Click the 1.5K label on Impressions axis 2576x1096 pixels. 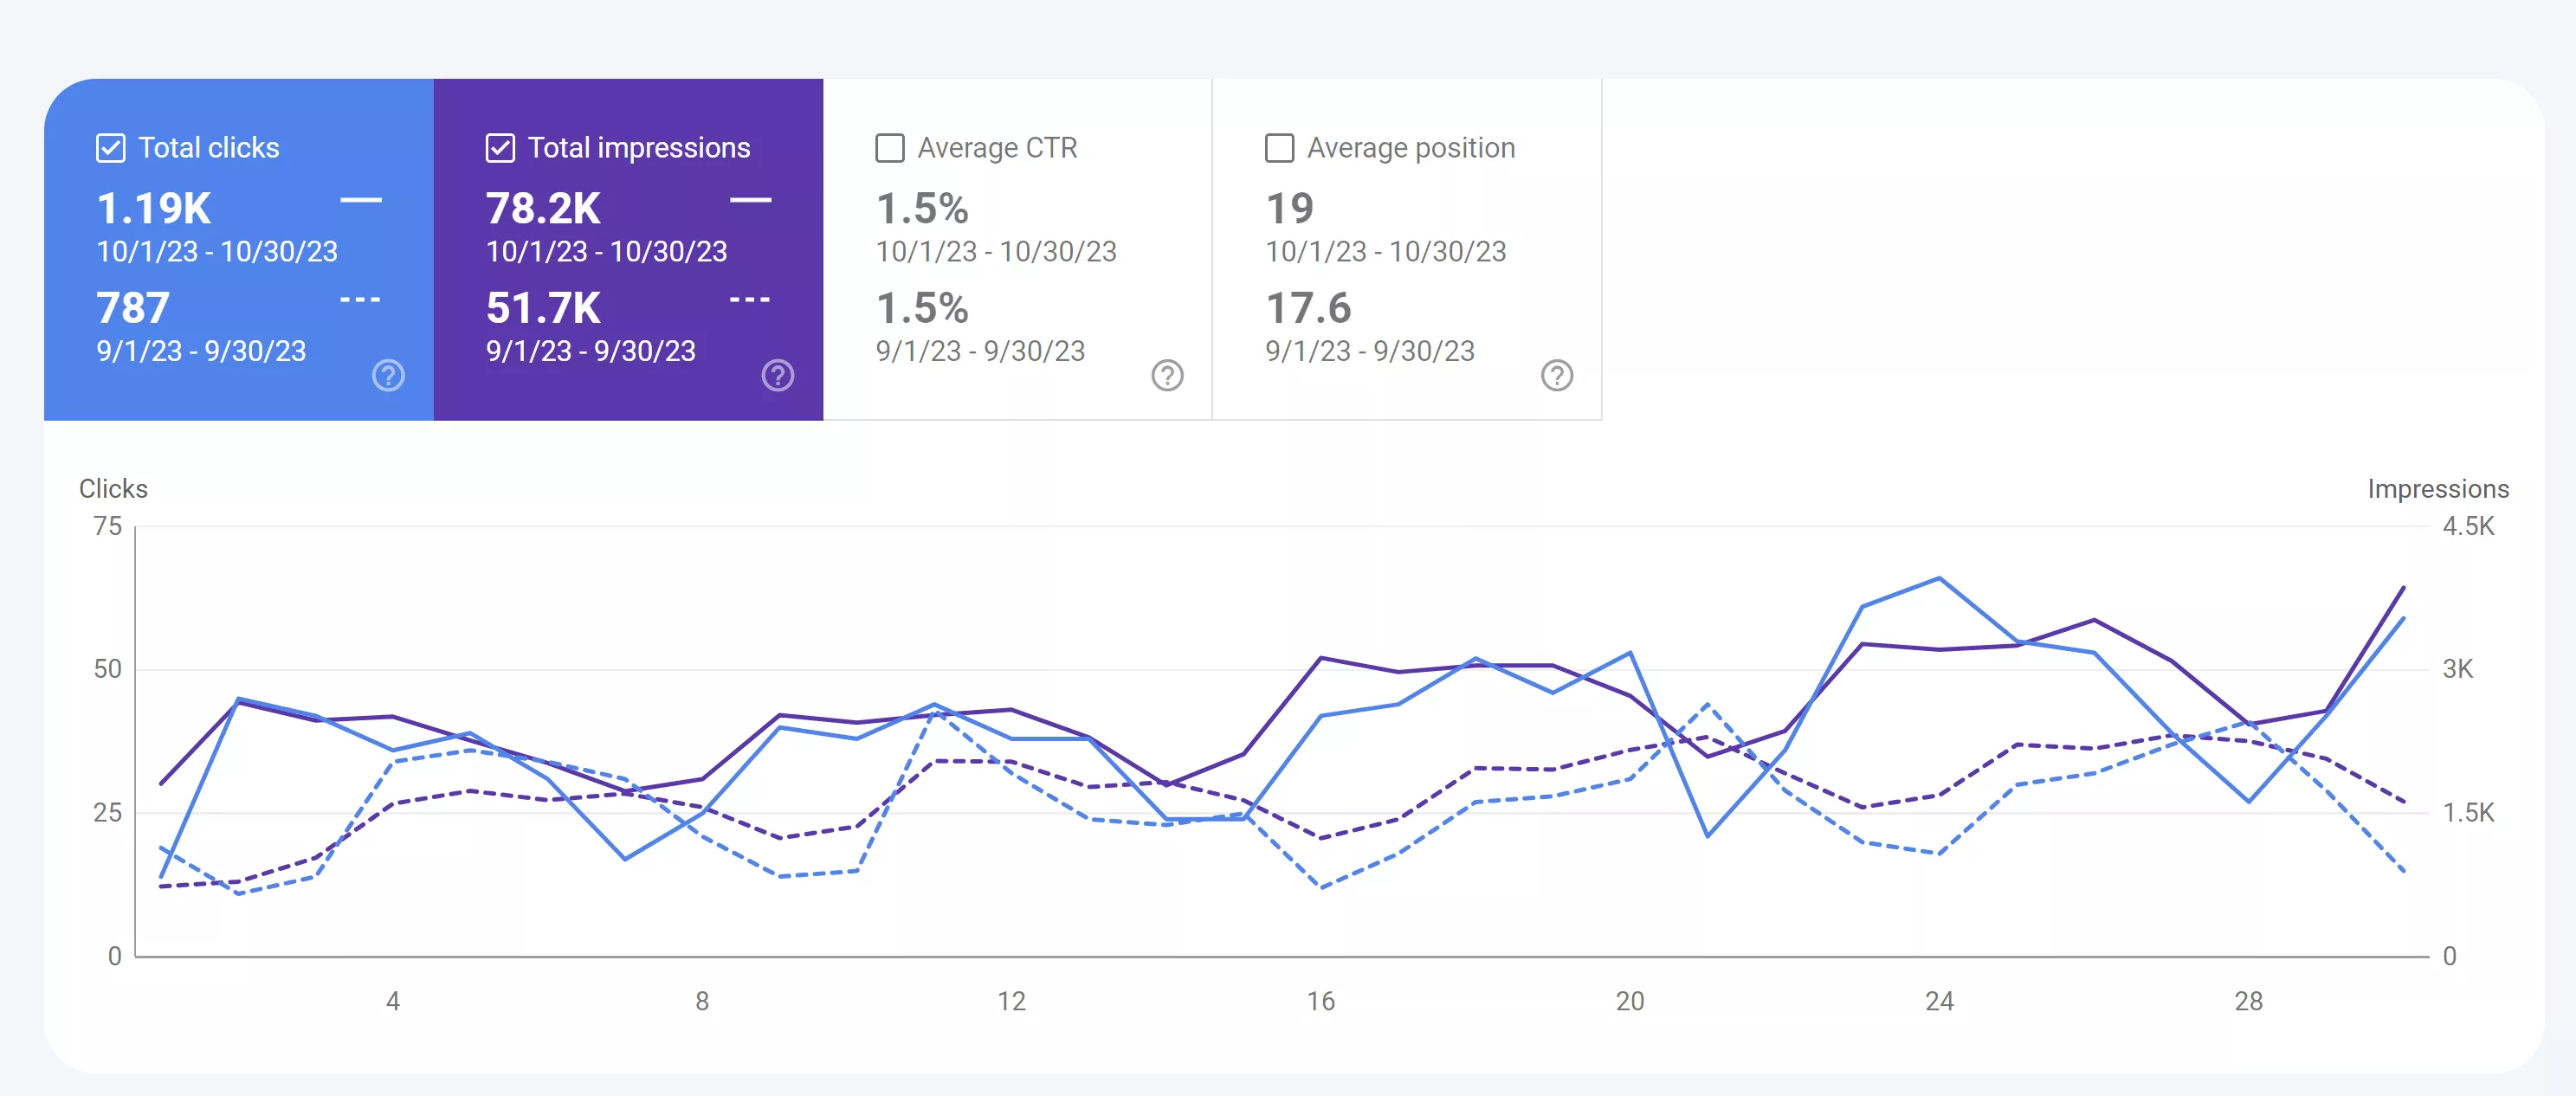(2468, 813)
